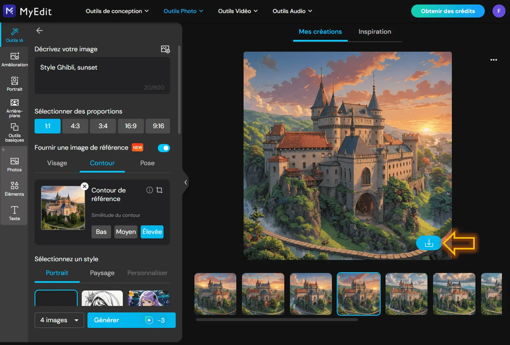This screenshot has height=345, width=510.
Task: Select the first creation thumbnail
Action: tap(215, 294)
